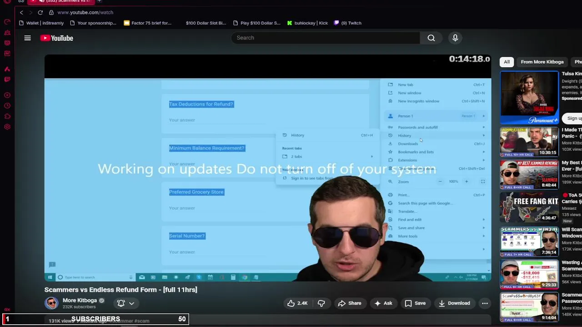Focus the YouTube search field
The image size is (582, 327).
coord(325,38)
